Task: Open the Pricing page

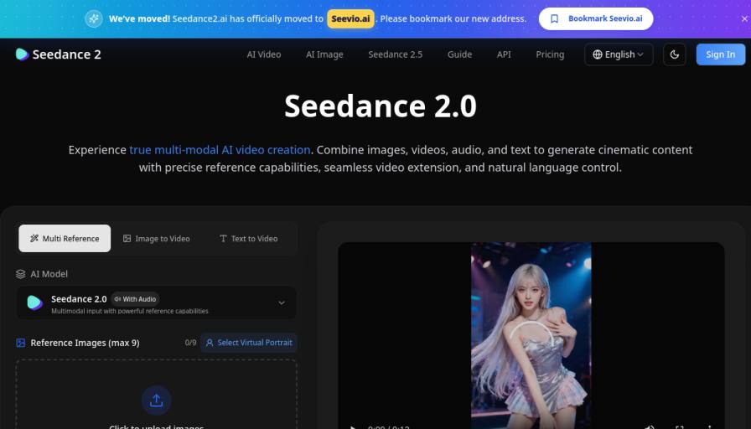Action: pos(550,54)
